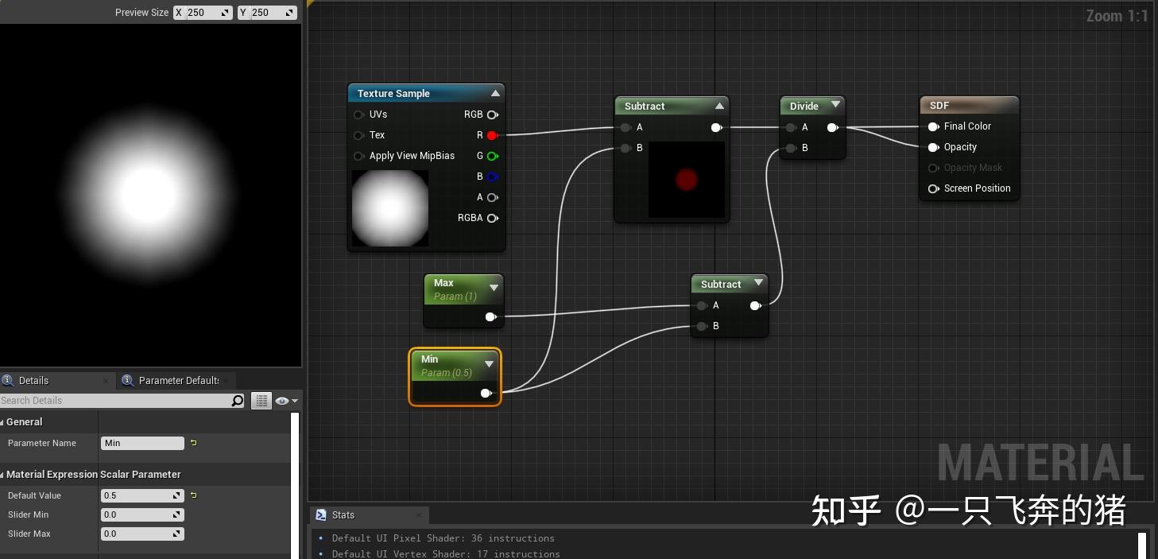Click the Final Color pin on the SDF node
Viewport: 1158px width, 559px height.
tap(934, 126)
